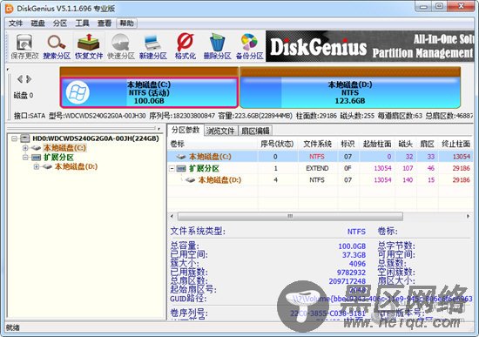Click the 文件系统 column header
Image resolution: width=479 pixels, height=337 pixels.
tap(318, 144)
